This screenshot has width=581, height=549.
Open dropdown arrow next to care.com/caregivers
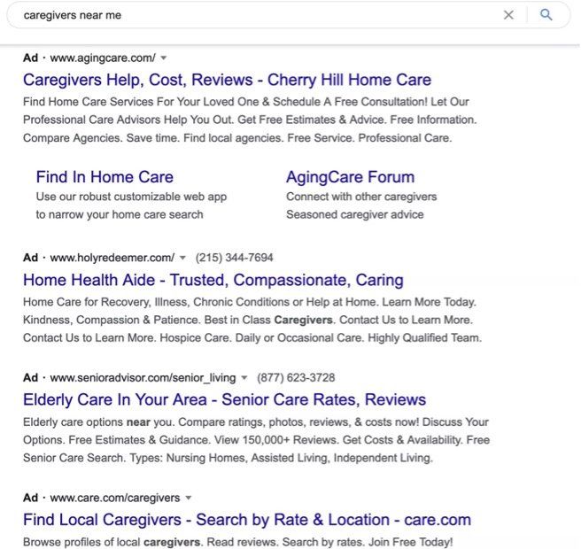pyautogui.click(x=189, y=498)
